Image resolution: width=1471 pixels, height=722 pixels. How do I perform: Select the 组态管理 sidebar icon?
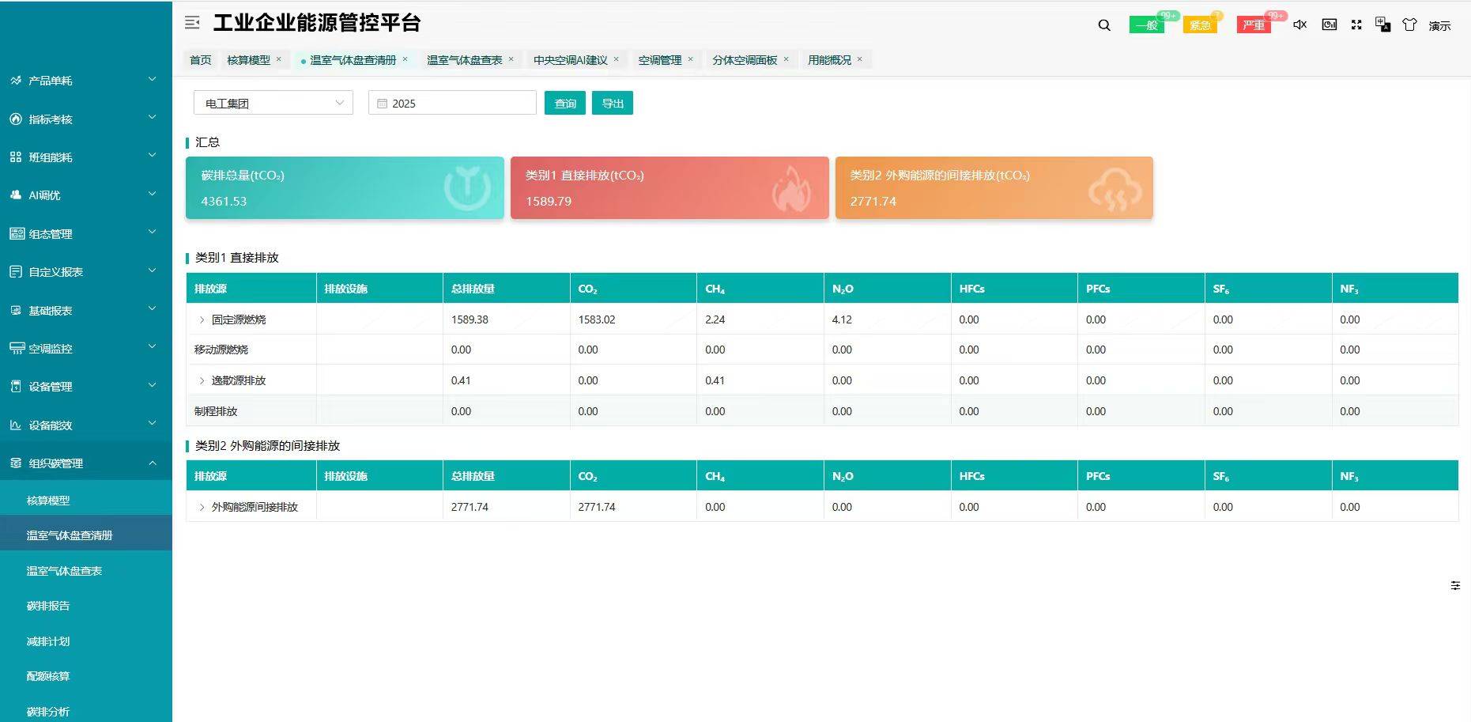(14, 233)
